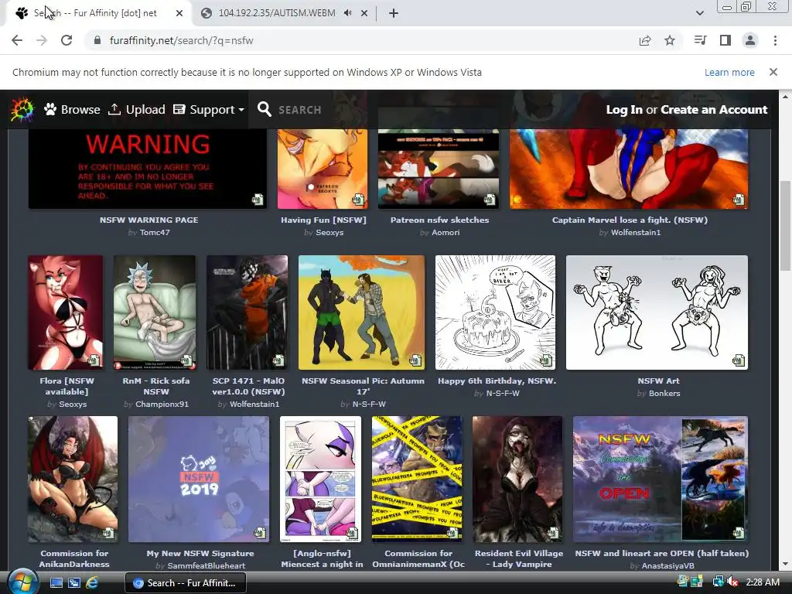The image size is (792, 594).
Task: Click the Switch between windows icon
Action: pyautogui.click(x=74, y=583)
